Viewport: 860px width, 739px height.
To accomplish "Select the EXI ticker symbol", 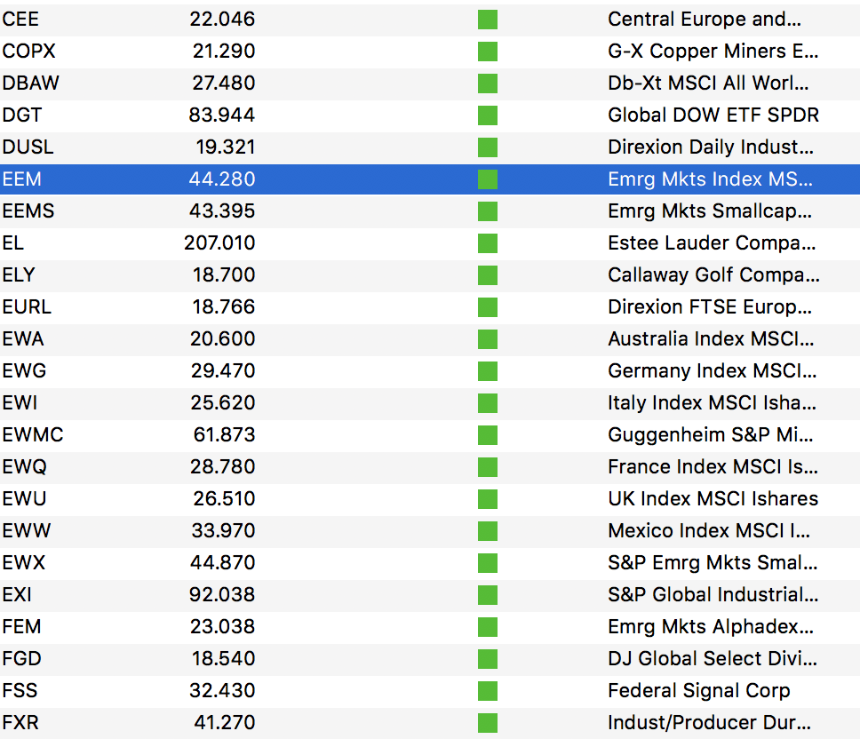I will point(17,595).
